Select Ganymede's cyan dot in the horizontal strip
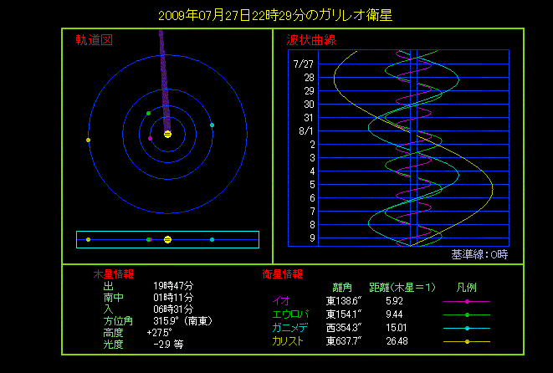Screen dimensions: 553x373 (x=212, y=239)
